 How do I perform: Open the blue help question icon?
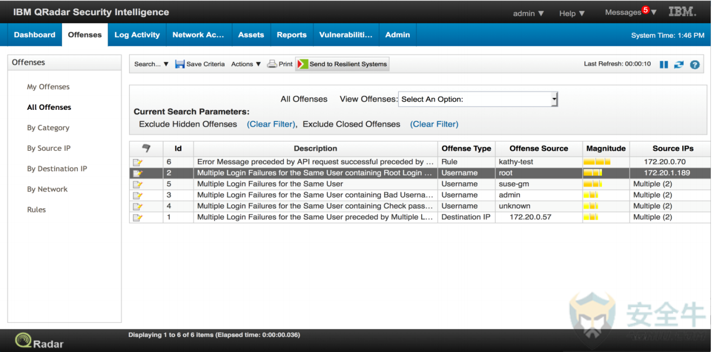695,64
